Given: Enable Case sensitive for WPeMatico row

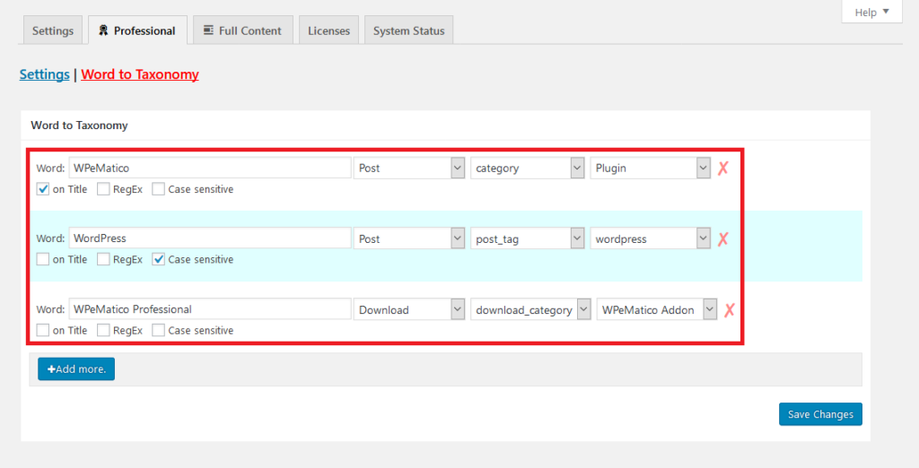Looking at the screenshot, I should coord(158,189).
